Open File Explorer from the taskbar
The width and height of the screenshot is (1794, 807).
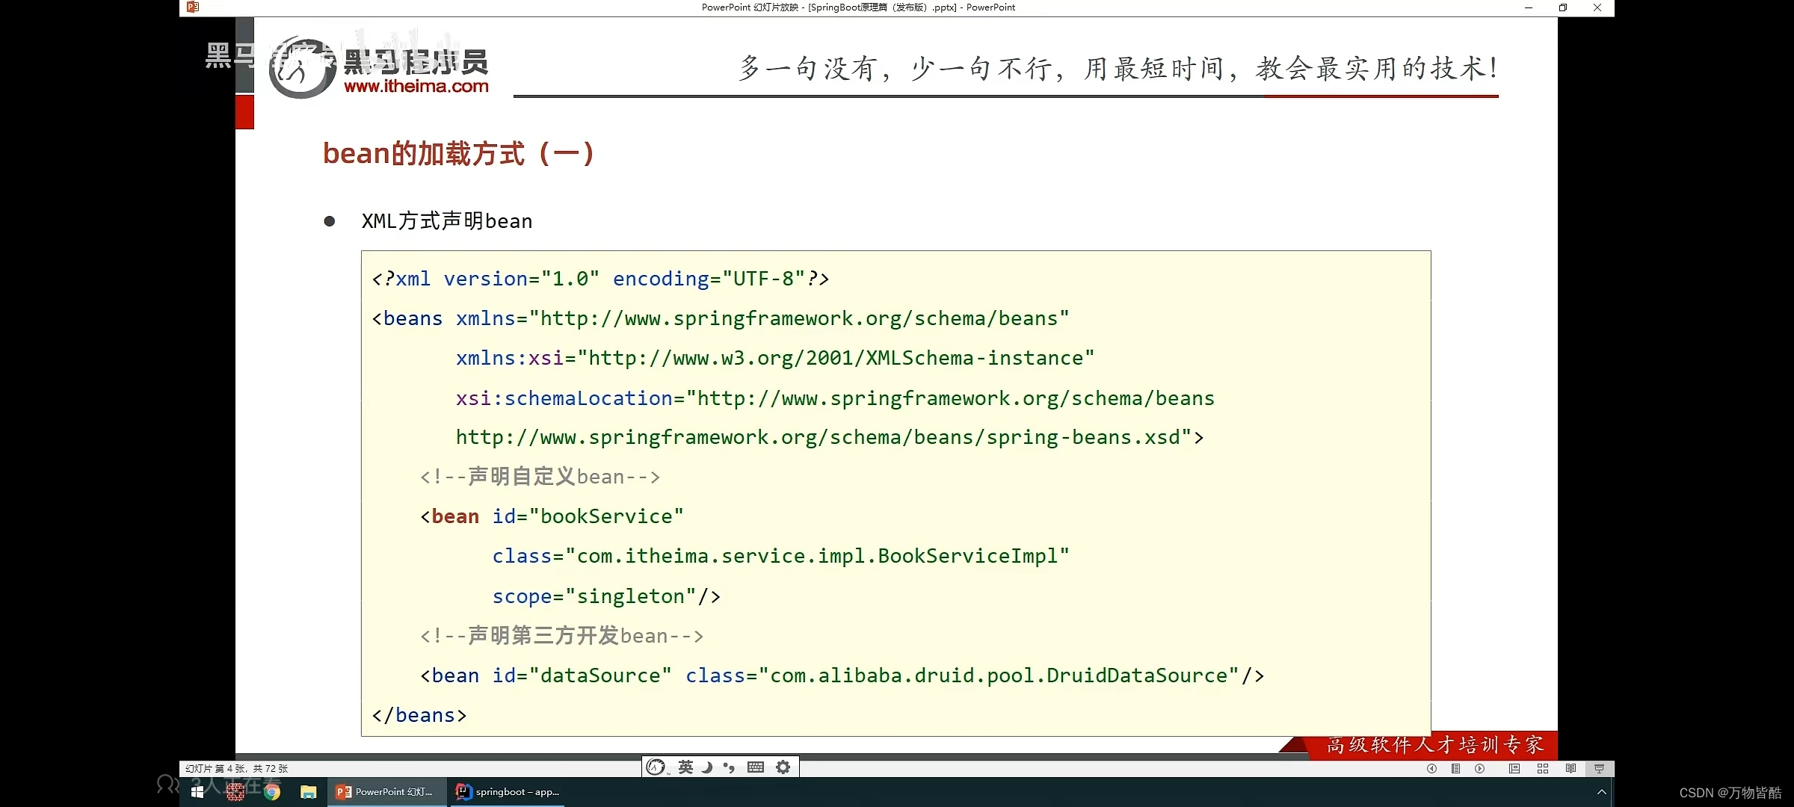point(308,791)
